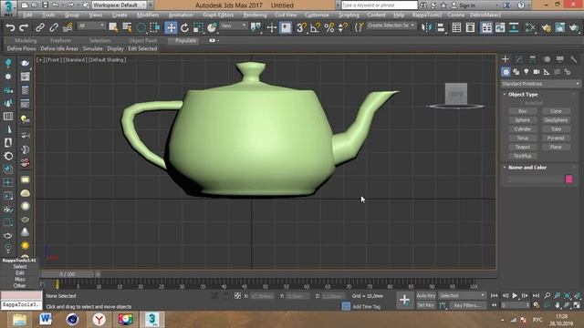Activate the Select and Rotate tool
Viewport: 584px width, 328px height.
[184, 27]
